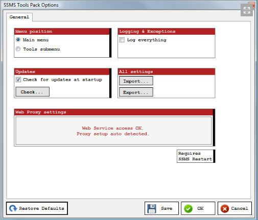This screenshot has height=220, width=258.
Task: Click the blue restore arrow icon
Action: click(x=13, y=208)
